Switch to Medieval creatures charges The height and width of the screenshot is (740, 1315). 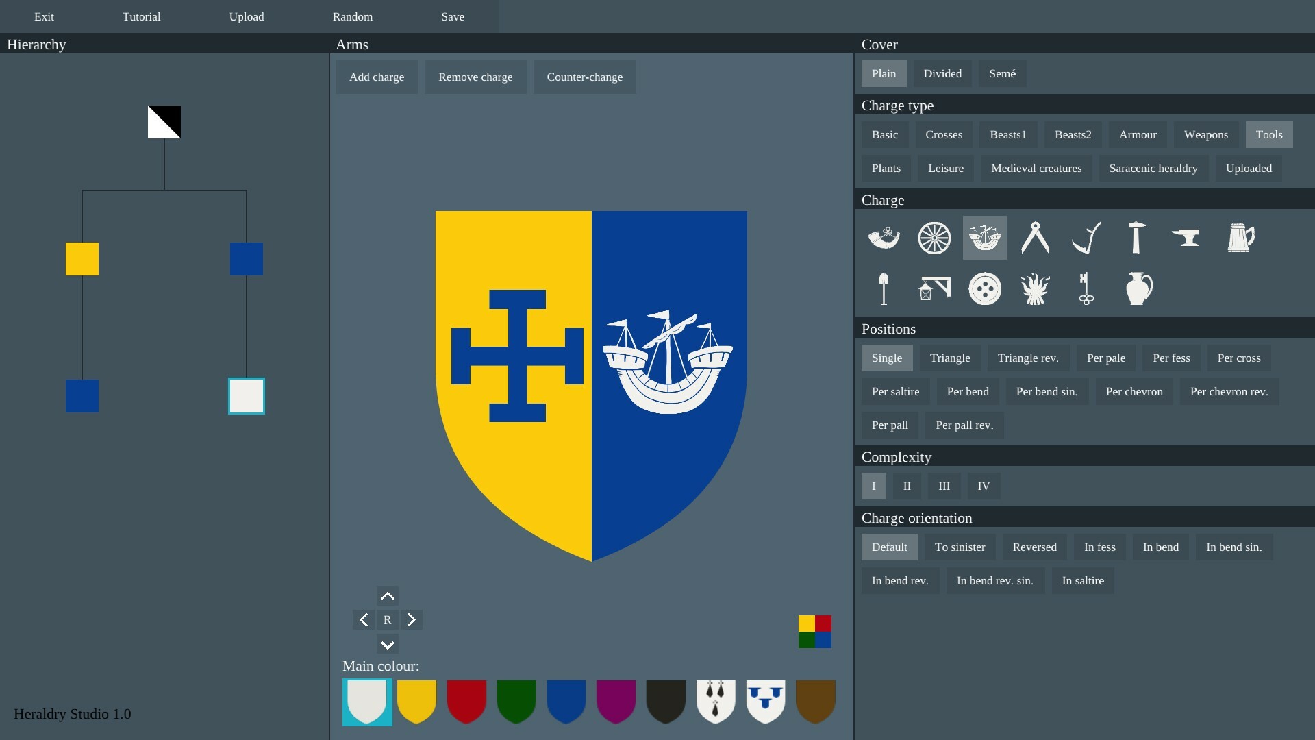[1036, 168]
